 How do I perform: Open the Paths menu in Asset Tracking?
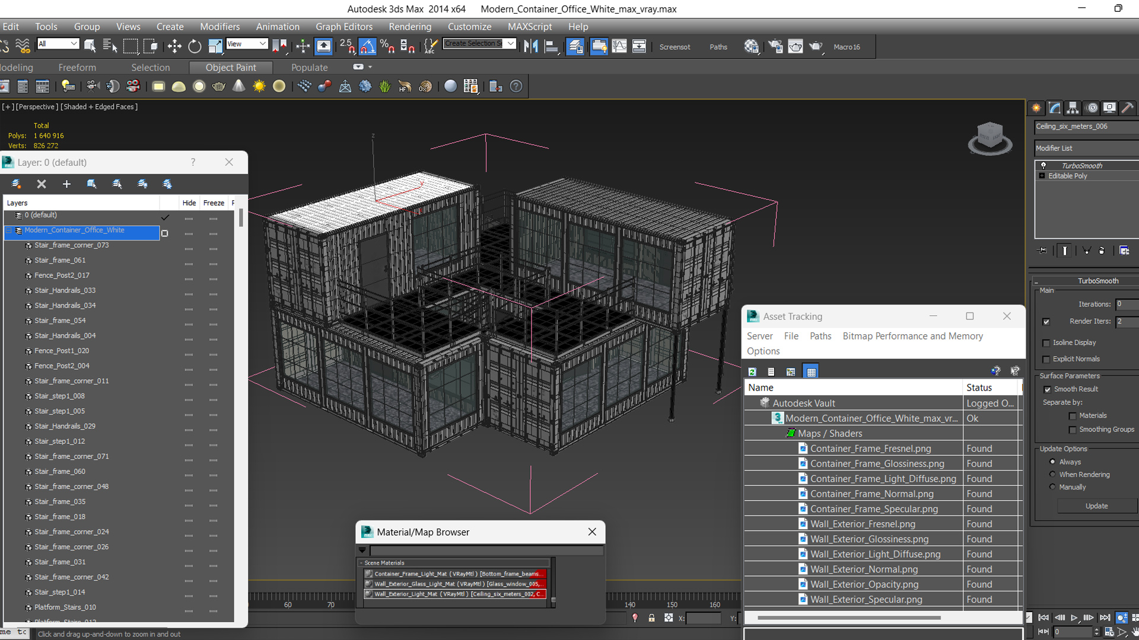click(820, 336)
